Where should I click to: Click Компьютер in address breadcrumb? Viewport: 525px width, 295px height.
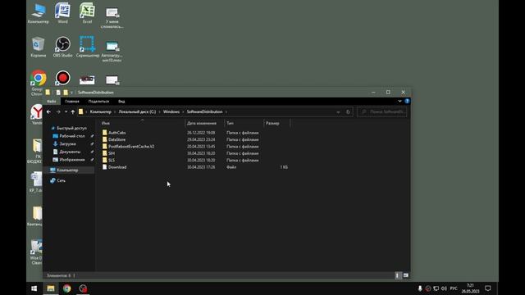(x=100, y=111)
